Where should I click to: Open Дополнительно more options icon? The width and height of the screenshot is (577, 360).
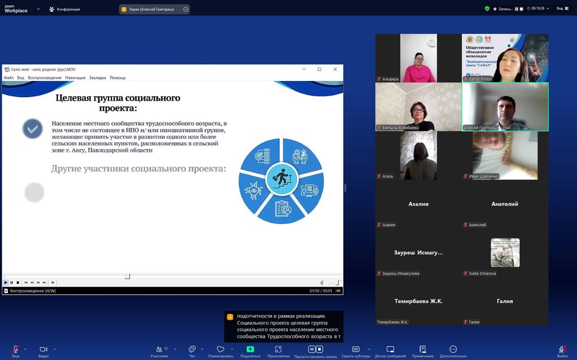(x=453, y=349)
